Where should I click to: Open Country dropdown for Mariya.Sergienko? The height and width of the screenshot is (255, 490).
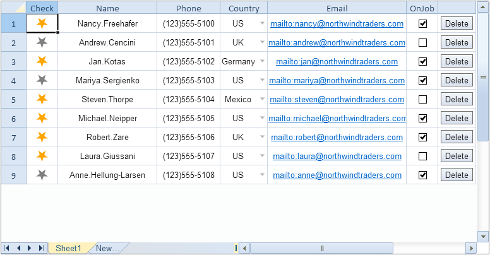(262, 80)
